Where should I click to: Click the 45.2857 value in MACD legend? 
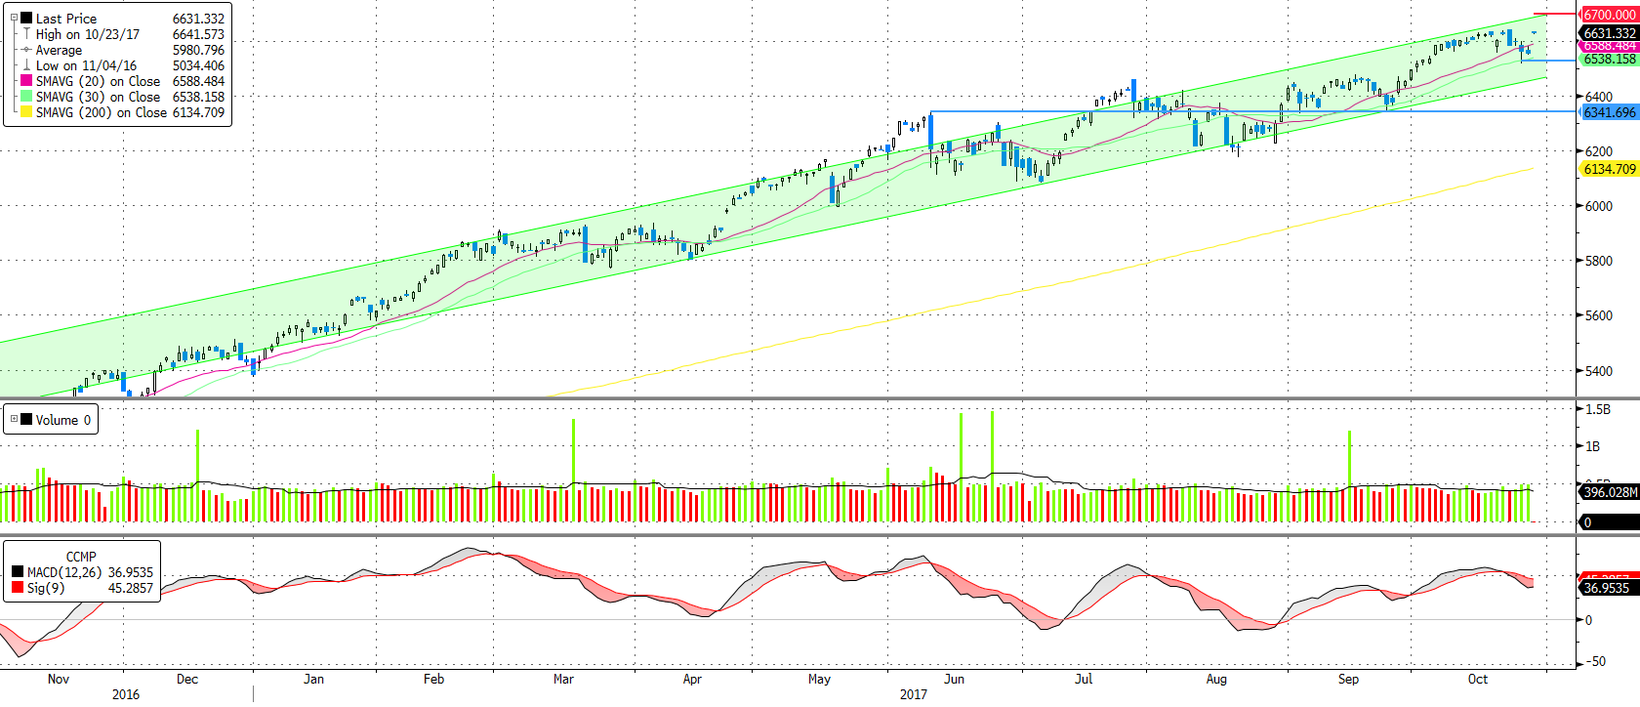(131, 588)
